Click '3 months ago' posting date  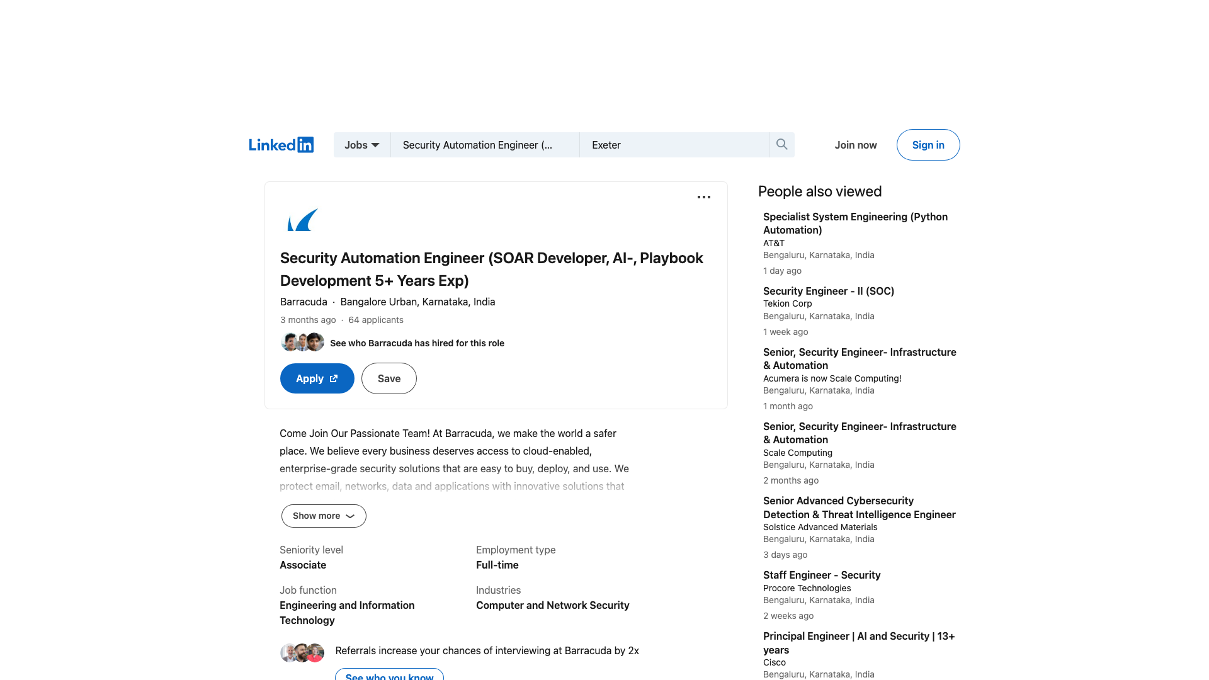point(308,320)
